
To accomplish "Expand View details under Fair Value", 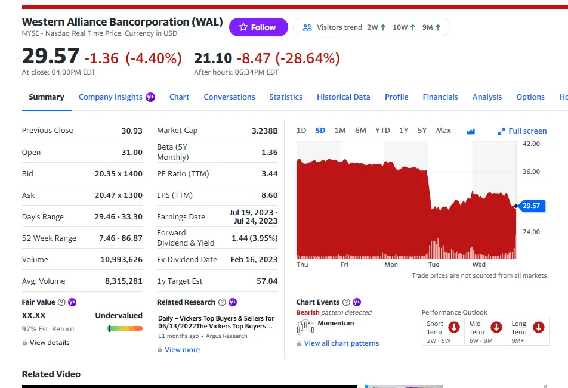I will pos(50,343).
